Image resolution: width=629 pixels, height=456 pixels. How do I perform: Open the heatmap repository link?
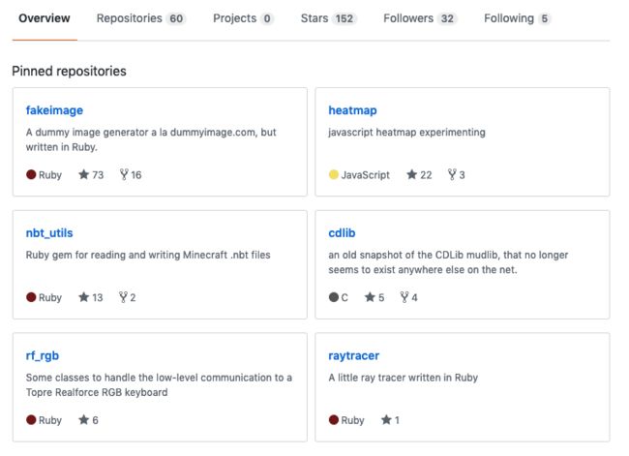pos(352,110)
